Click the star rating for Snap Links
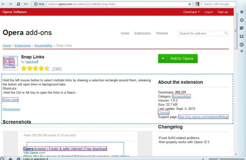Screen dimensions: 246x160 (35, 68)
